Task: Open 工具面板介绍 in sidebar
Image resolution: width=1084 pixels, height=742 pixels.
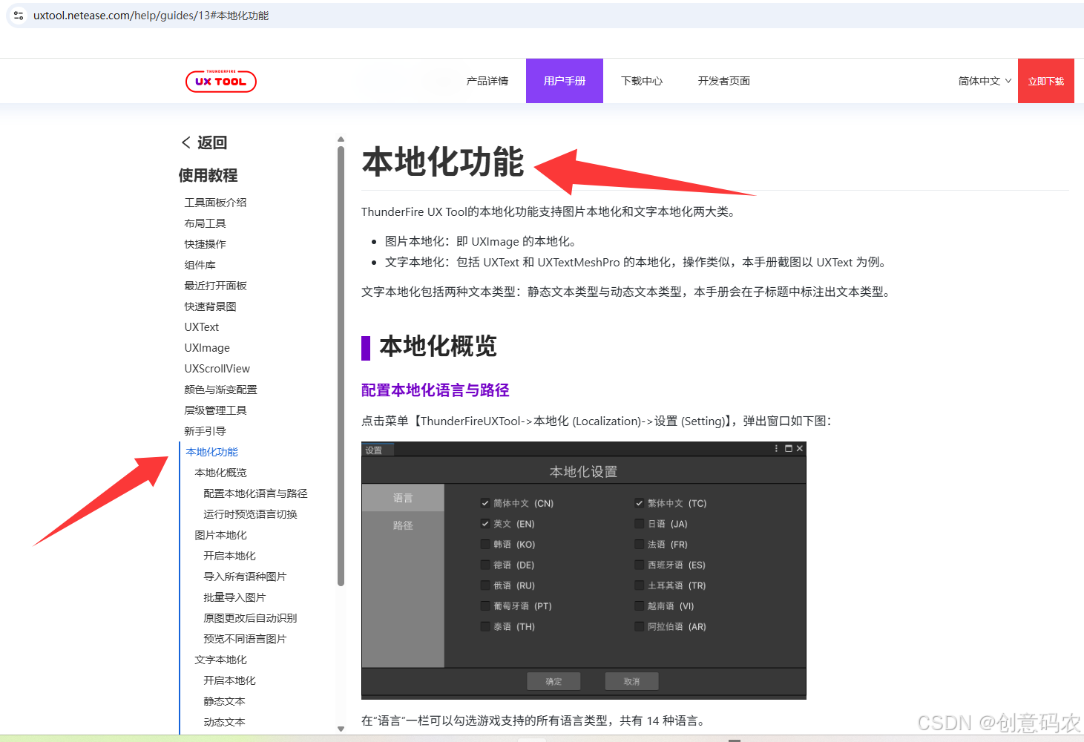Action: pyautogui.click(x=215, y=203)
